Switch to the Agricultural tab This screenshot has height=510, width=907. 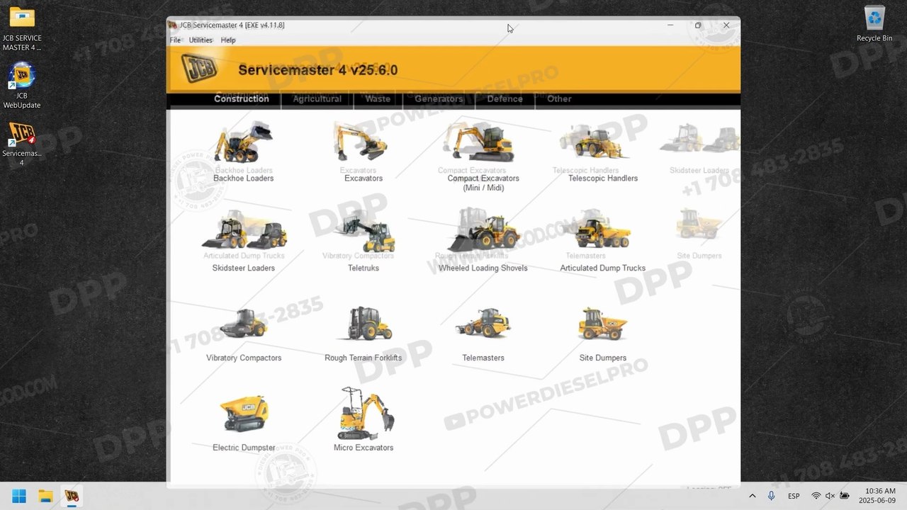[x=317, y=99]
